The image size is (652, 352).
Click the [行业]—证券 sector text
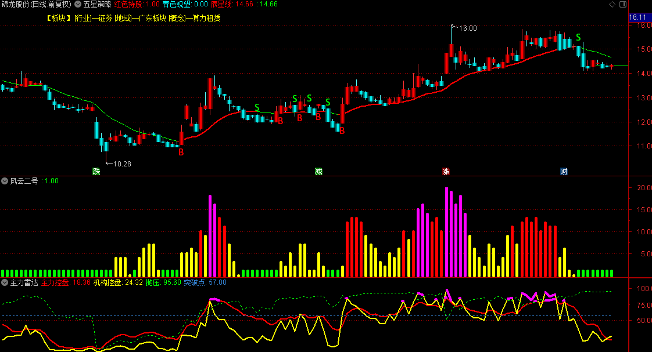[x=94, y=18]
